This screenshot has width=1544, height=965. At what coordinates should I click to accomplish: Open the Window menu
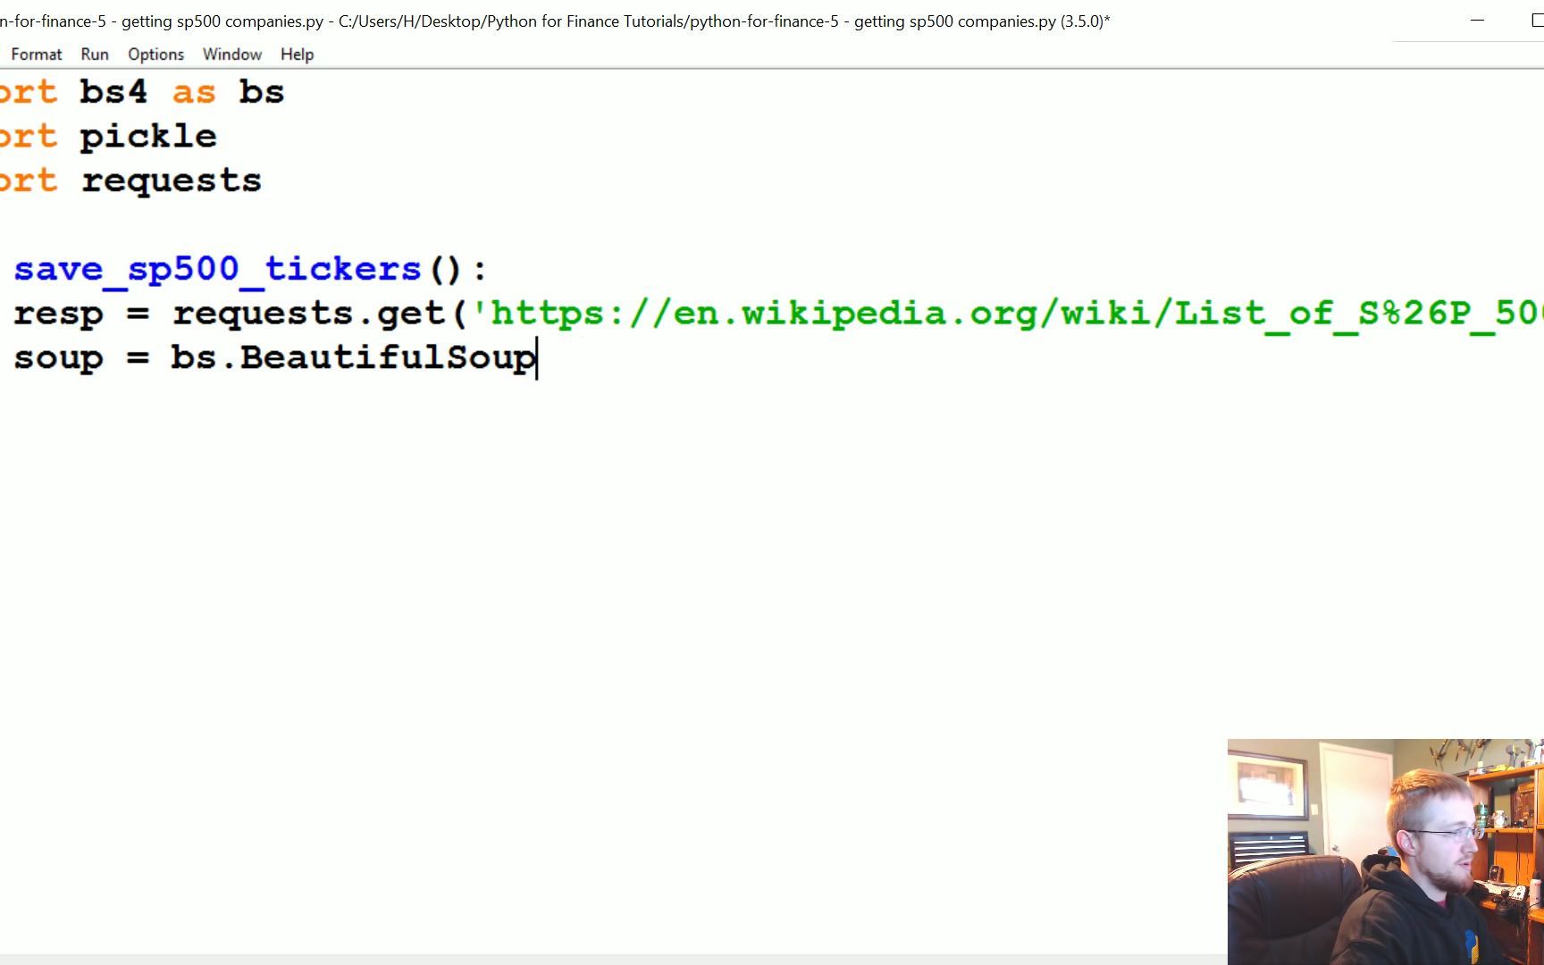[232, 55]
